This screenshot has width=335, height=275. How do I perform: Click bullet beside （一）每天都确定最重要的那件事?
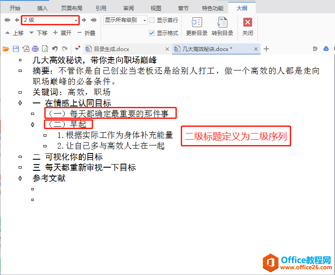pos(32,114)
